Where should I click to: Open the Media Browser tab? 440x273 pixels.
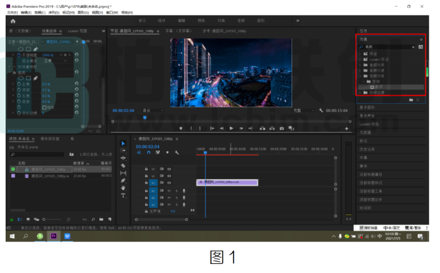click(x=50, y=139)
